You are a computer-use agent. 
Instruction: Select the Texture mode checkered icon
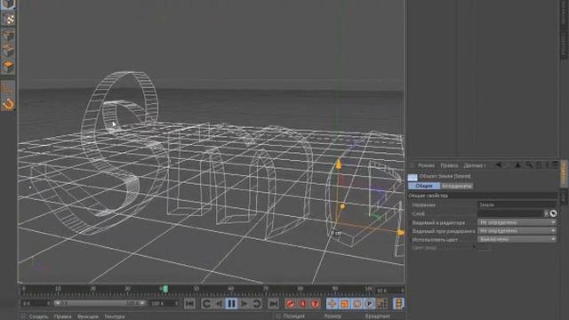8,19
